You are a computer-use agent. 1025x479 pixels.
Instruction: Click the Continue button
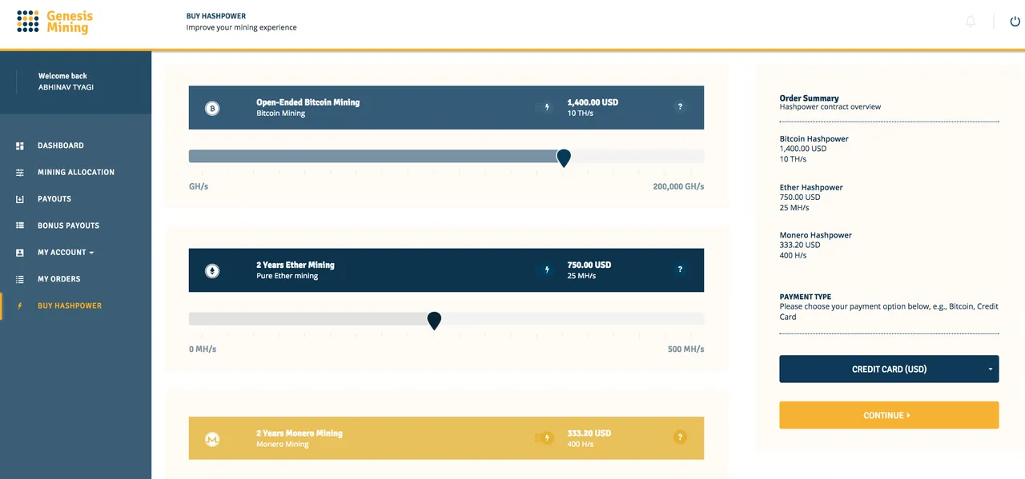pyautogui.click(x=889, y=415)
